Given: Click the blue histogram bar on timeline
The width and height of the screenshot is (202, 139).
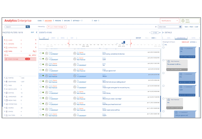Looking at the screenshot, I should click(x=124, y=42).
